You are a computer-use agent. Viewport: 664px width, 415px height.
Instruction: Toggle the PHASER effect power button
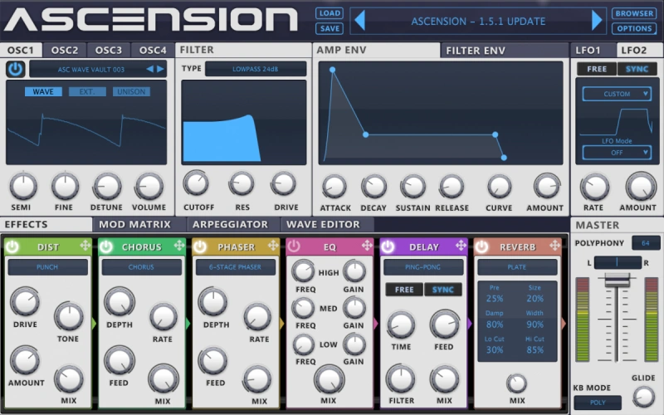tap(200, 246)
